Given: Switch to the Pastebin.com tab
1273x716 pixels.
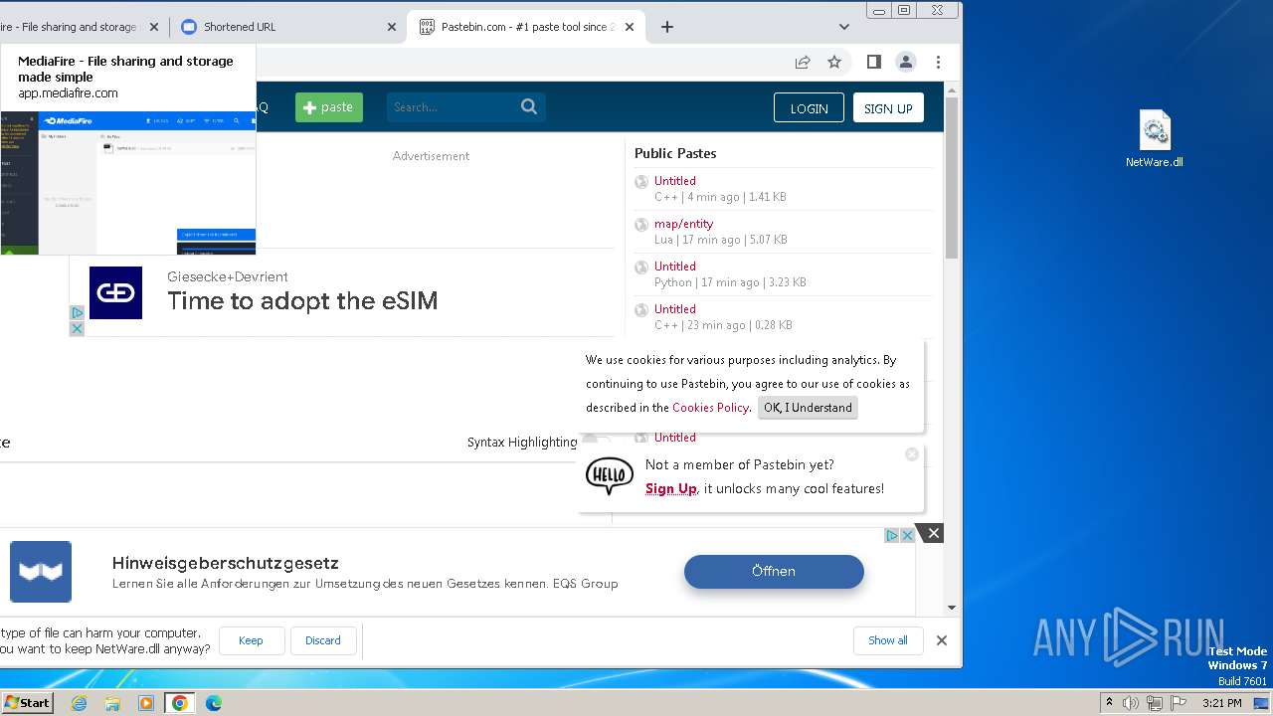Looking at the screenshot, I should click(x=526, y=27).
